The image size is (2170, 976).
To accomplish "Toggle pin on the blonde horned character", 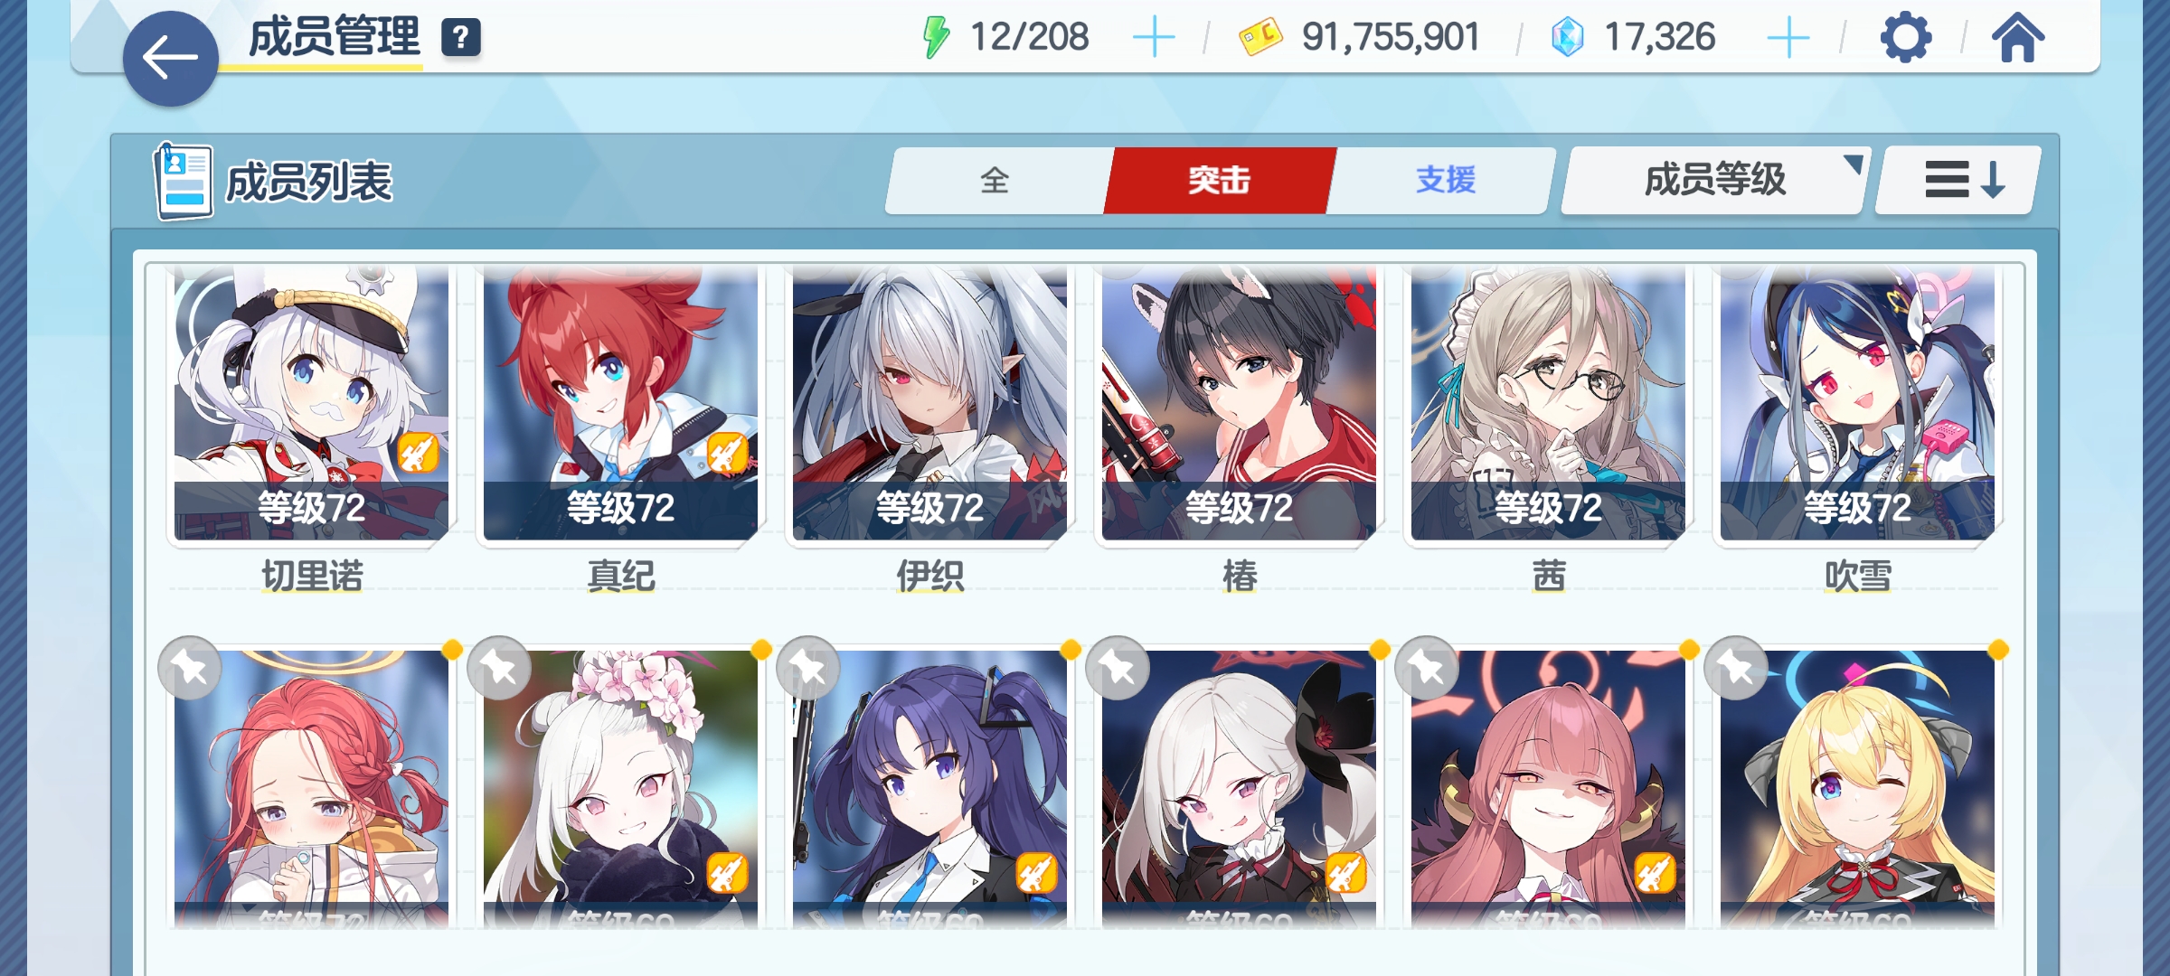I will click(1736, 669).
